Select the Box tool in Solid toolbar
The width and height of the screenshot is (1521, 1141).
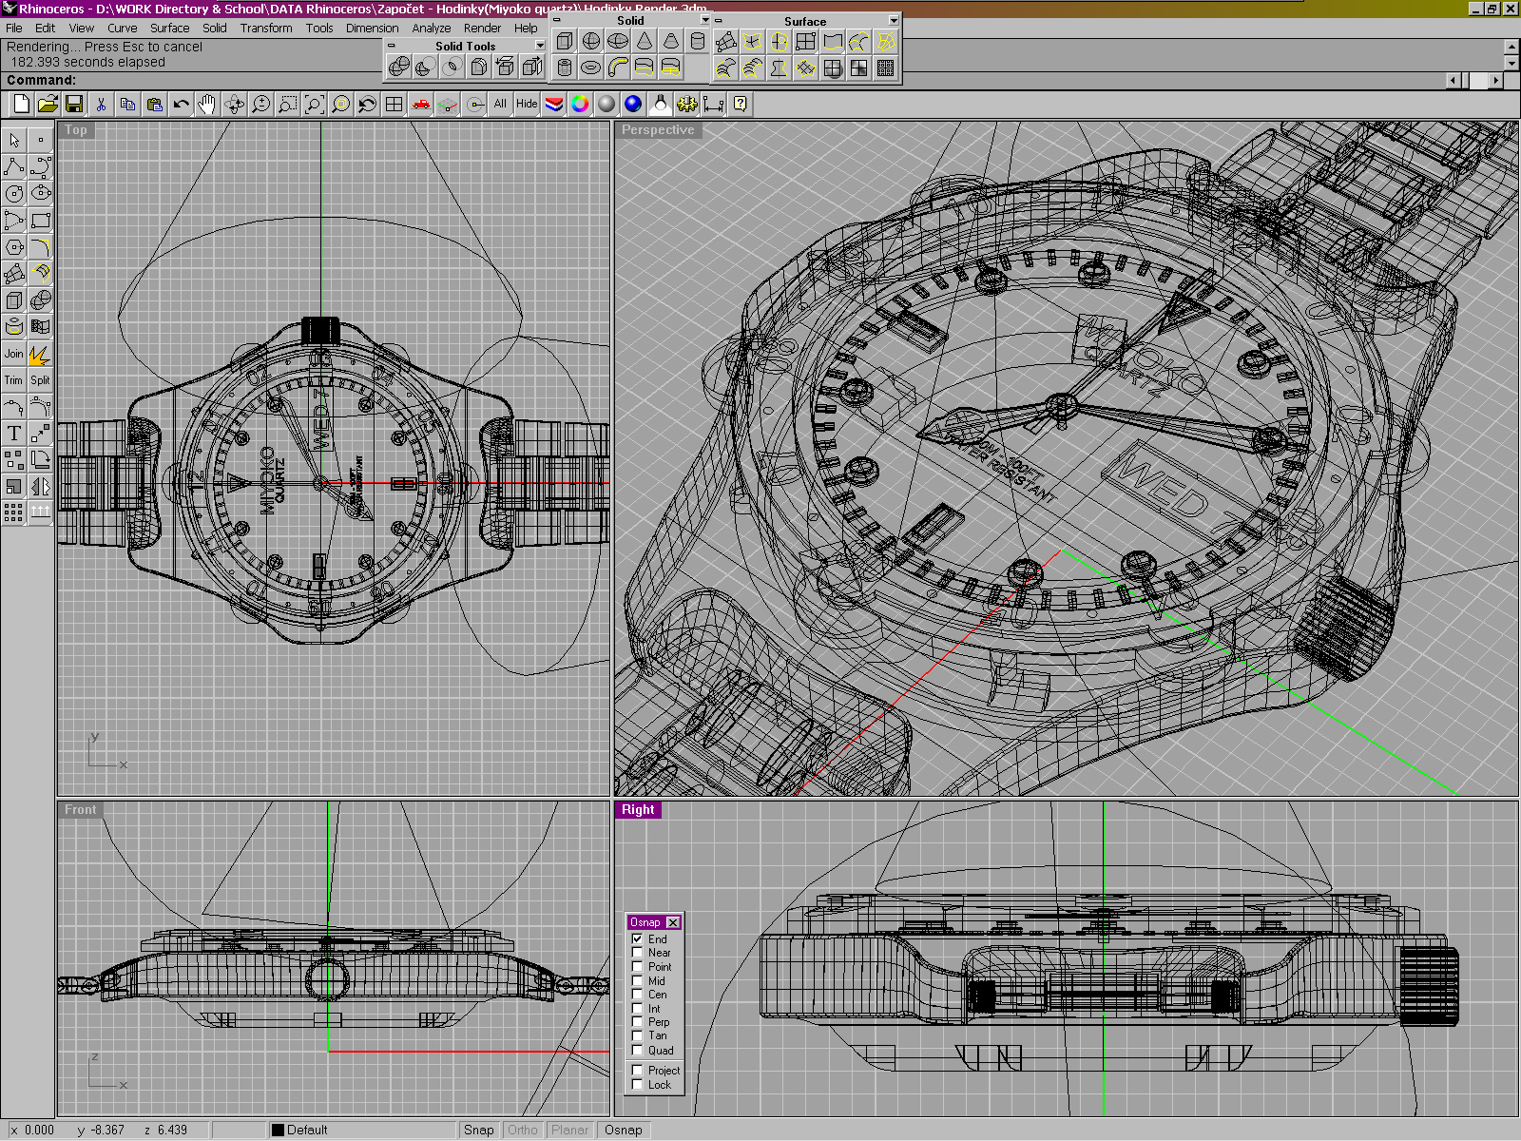(565, 41)
